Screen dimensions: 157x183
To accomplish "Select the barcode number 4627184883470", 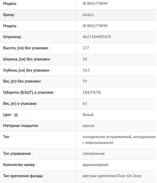I will point(97,37).
